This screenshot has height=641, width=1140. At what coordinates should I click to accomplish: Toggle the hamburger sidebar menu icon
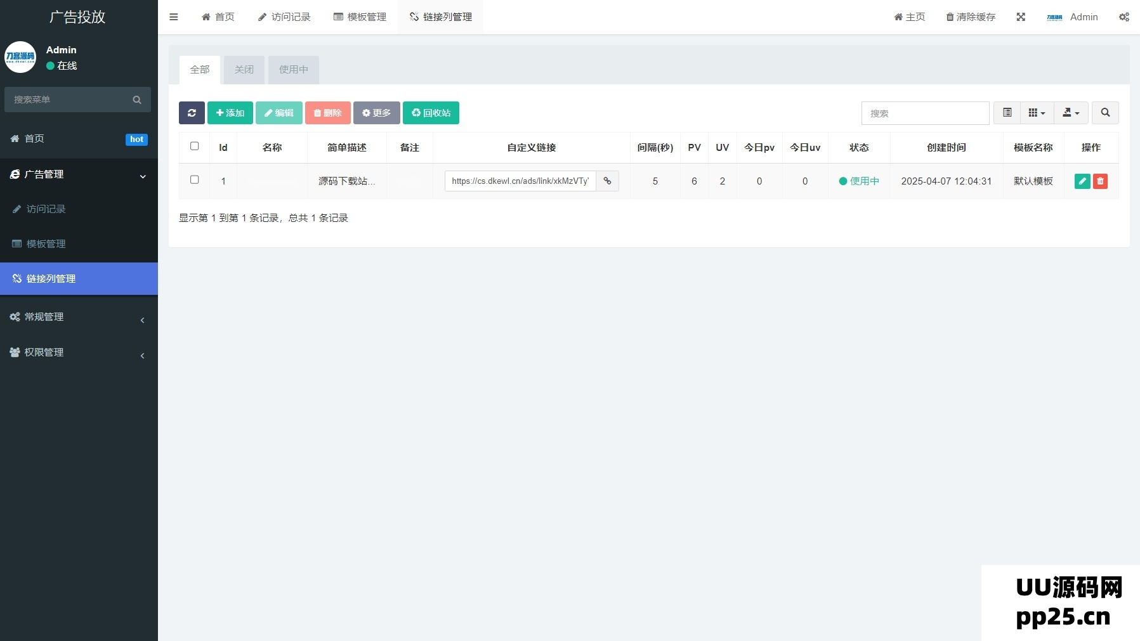click(x=173, y=17)
